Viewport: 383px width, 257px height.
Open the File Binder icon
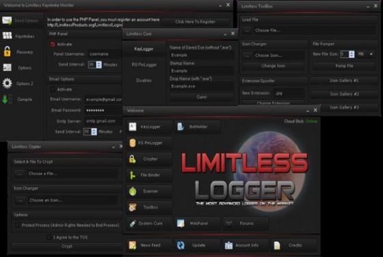coord(133,175)
